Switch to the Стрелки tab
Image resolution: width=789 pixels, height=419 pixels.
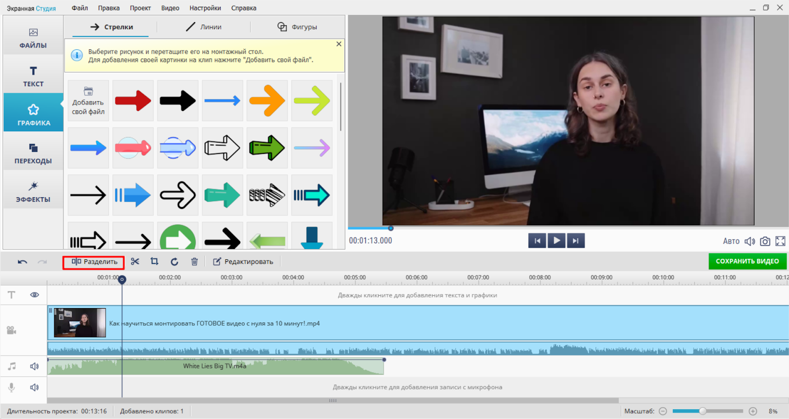111,27
